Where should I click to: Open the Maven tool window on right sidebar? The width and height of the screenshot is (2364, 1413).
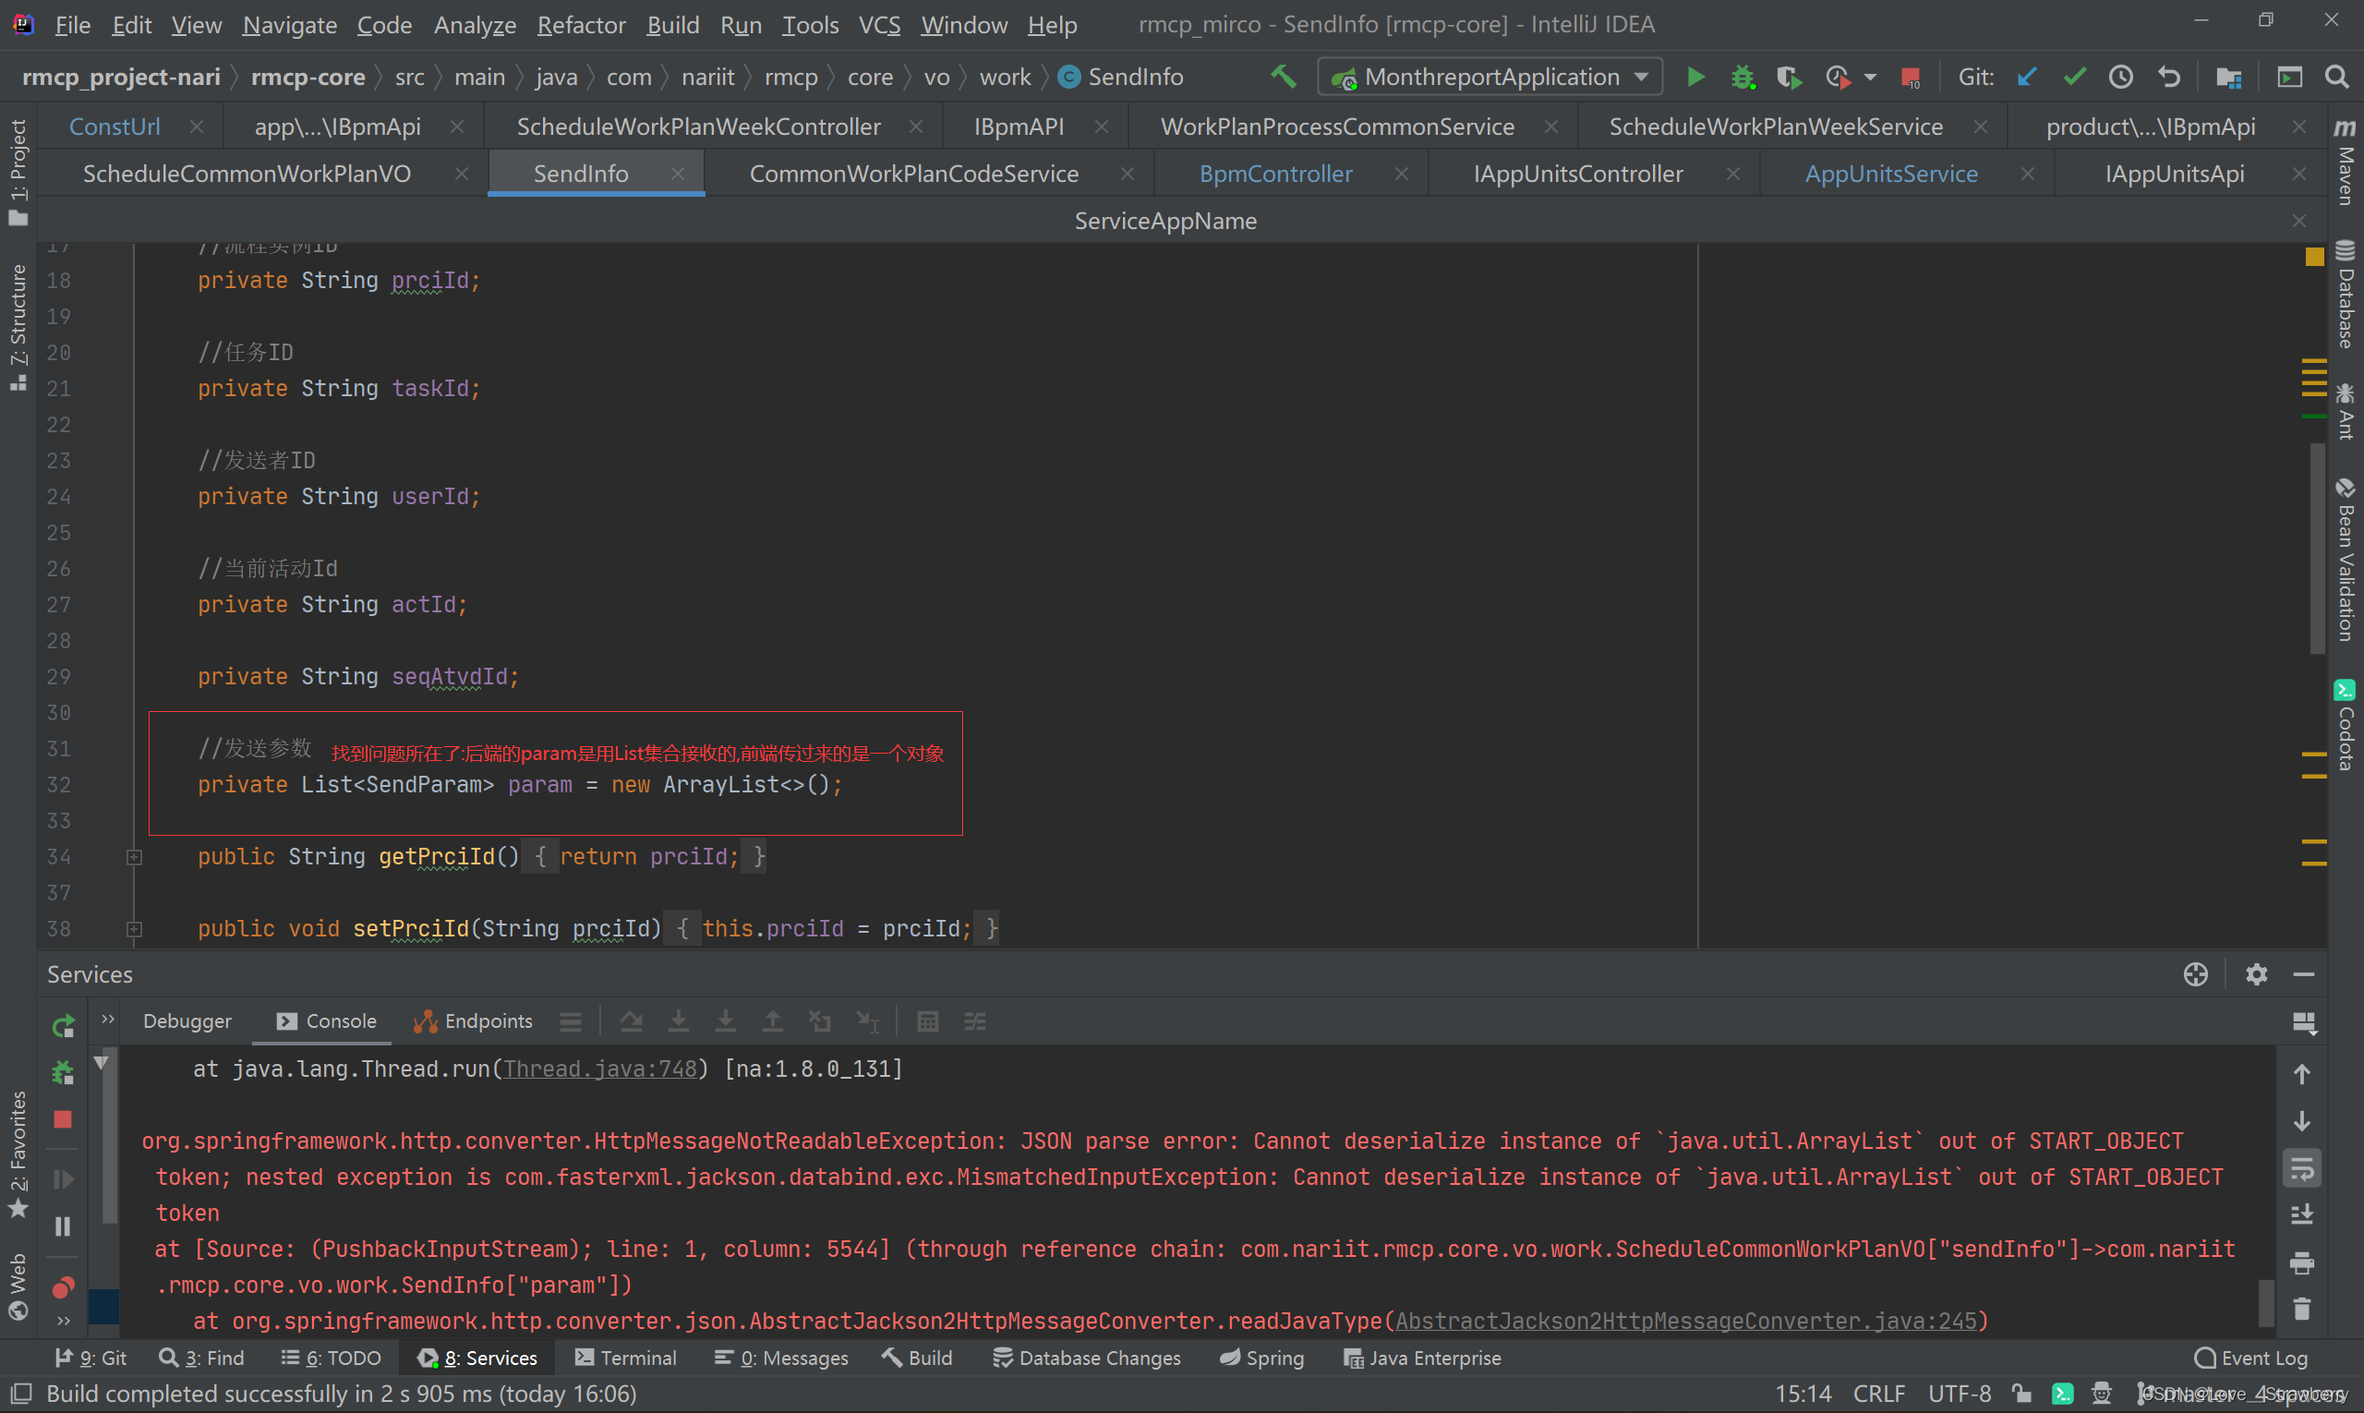(x=2346, y=172)
